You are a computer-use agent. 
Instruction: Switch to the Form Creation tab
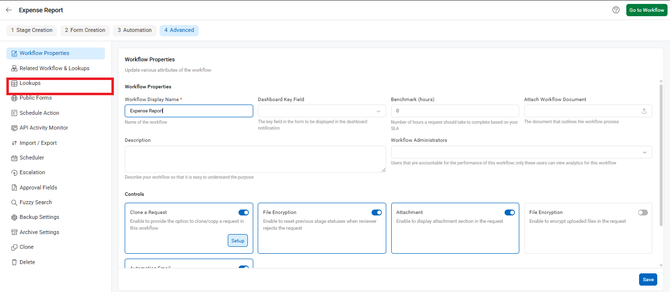click(x=85, y=30)
